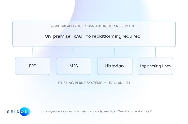Select the MES system box
188x124 pixels.
[74, 66]
